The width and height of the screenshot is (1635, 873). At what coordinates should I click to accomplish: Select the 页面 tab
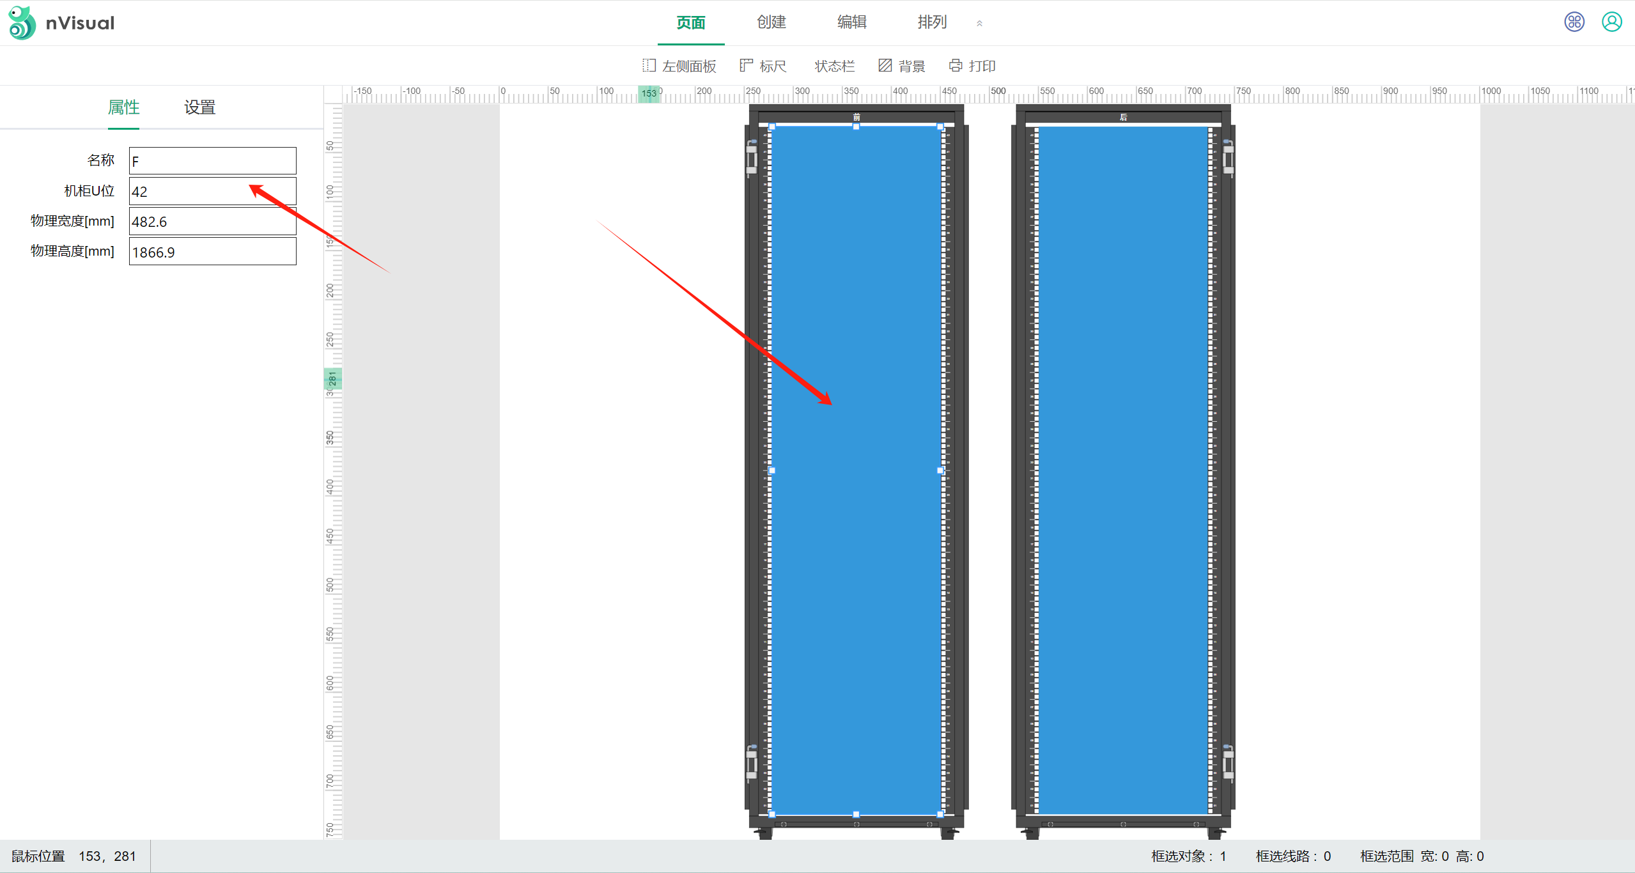pyautogui.click(x=690, y=22)
